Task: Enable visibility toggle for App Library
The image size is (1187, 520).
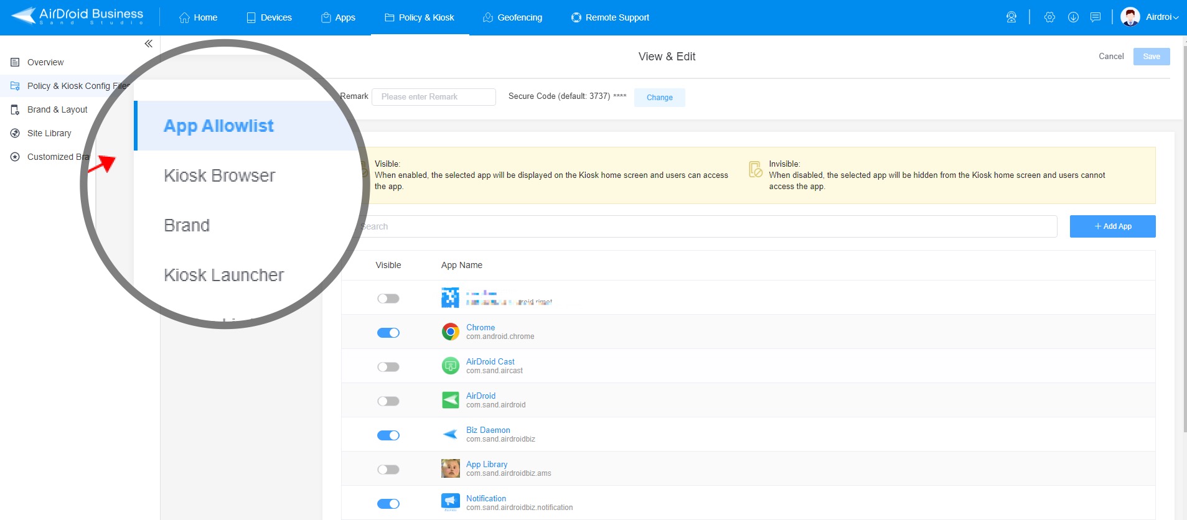Action: click(x=388, y=470)
